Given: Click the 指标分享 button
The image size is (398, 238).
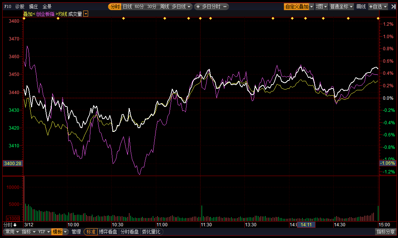Looking at the screenshot, I should [x=386, y=232].
